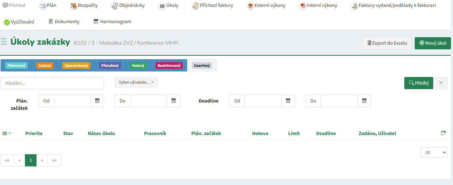Click the Nový úkol button
453x185 pixels.
tap(433, 43)
